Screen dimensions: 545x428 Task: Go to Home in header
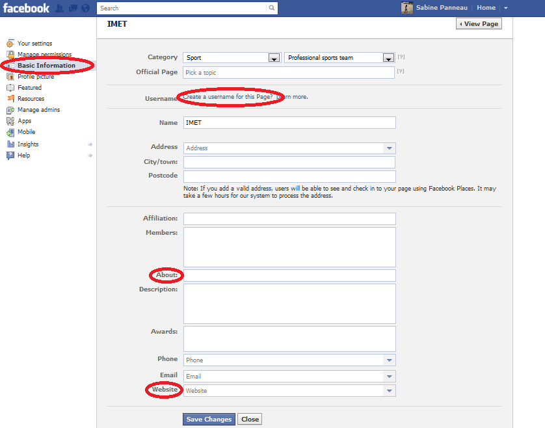[486, 8]
